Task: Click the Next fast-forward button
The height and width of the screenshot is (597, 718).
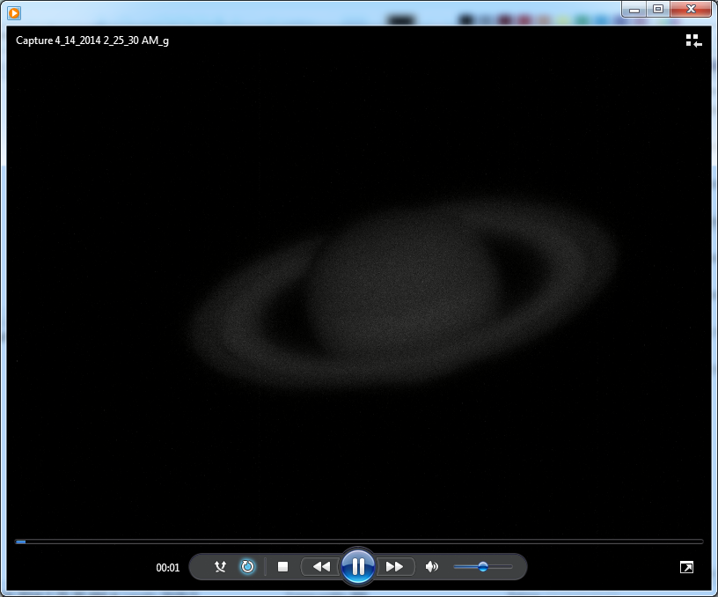Action: coord(395,567)
